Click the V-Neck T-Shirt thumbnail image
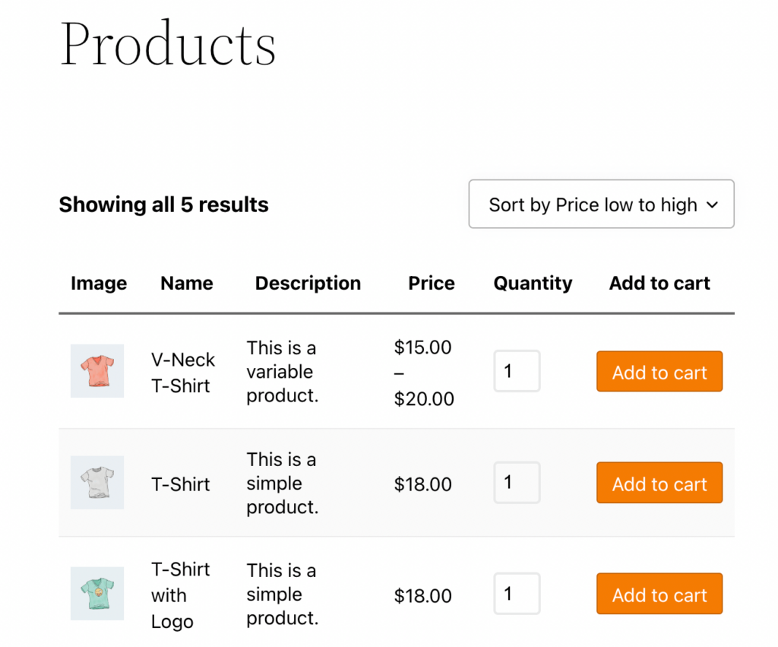 (x=97, y=371)
